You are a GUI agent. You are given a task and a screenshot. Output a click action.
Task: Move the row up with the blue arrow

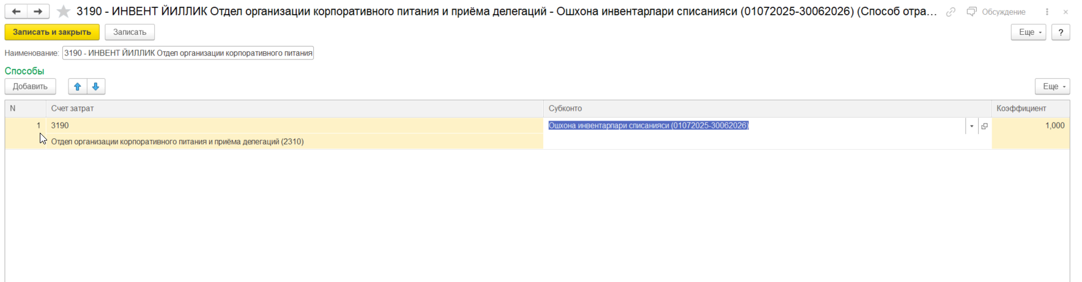pyautogui.click(x=78, y=87)
